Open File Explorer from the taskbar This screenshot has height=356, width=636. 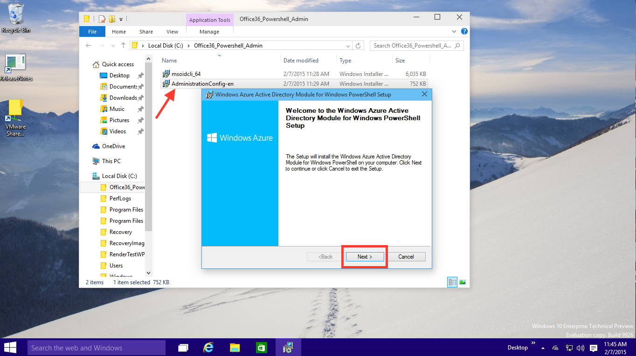[x=235, y=348]
